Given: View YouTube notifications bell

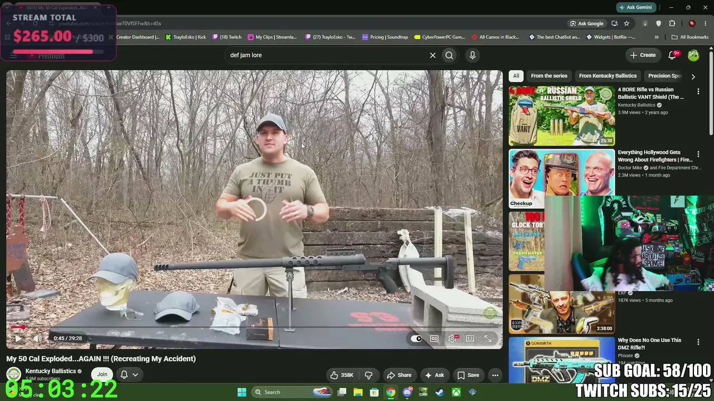Looking at the screenshot, I should point(673,55).
